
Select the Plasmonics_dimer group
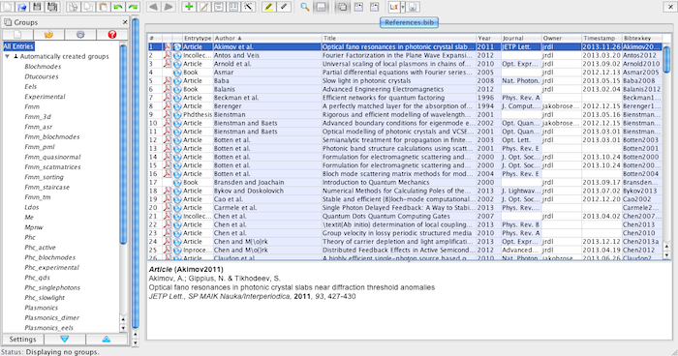52,317
